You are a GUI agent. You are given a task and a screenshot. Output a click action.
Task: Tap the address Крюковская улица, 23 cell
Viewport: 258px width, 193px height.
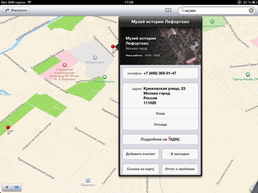coord(160,96)
